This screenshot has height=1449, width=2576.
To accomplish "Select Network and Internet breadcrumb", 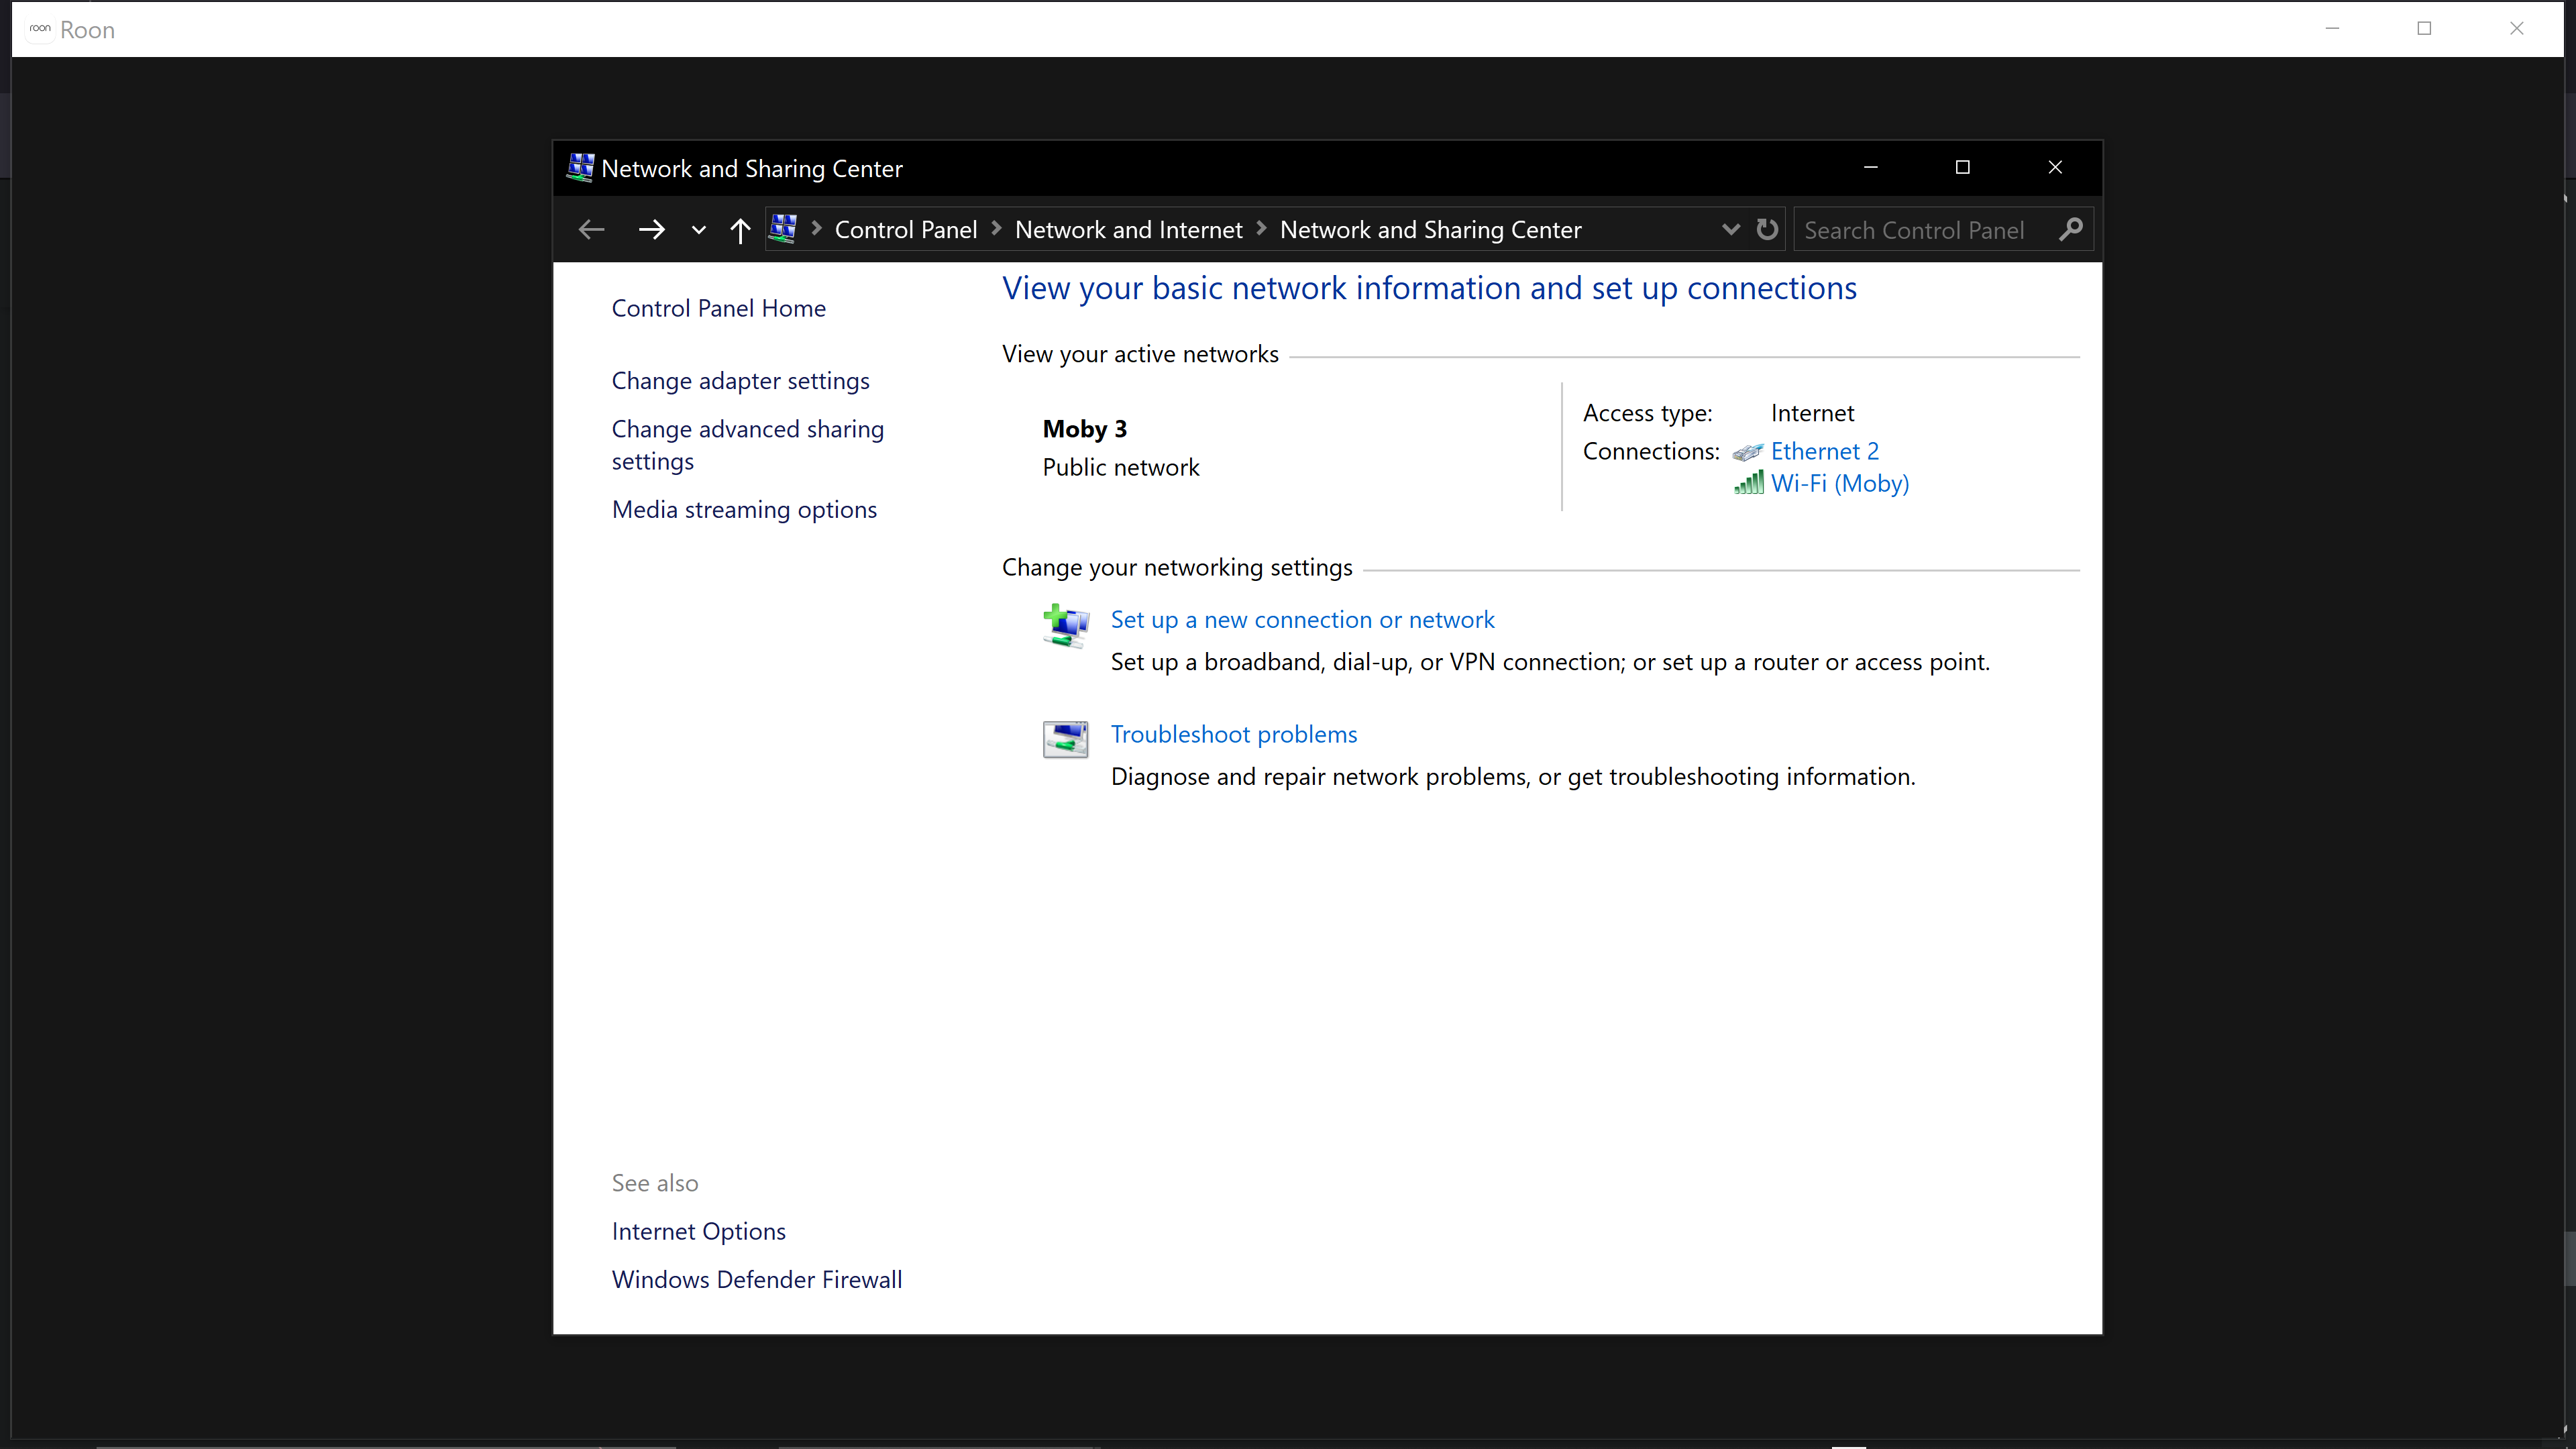I will pyautogui.click(x=1128, y=230).
